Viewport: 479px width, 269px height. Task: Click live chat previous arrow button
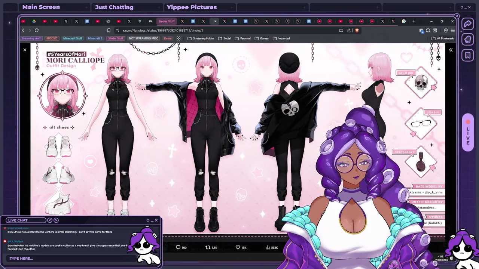(x=50, y=220)
